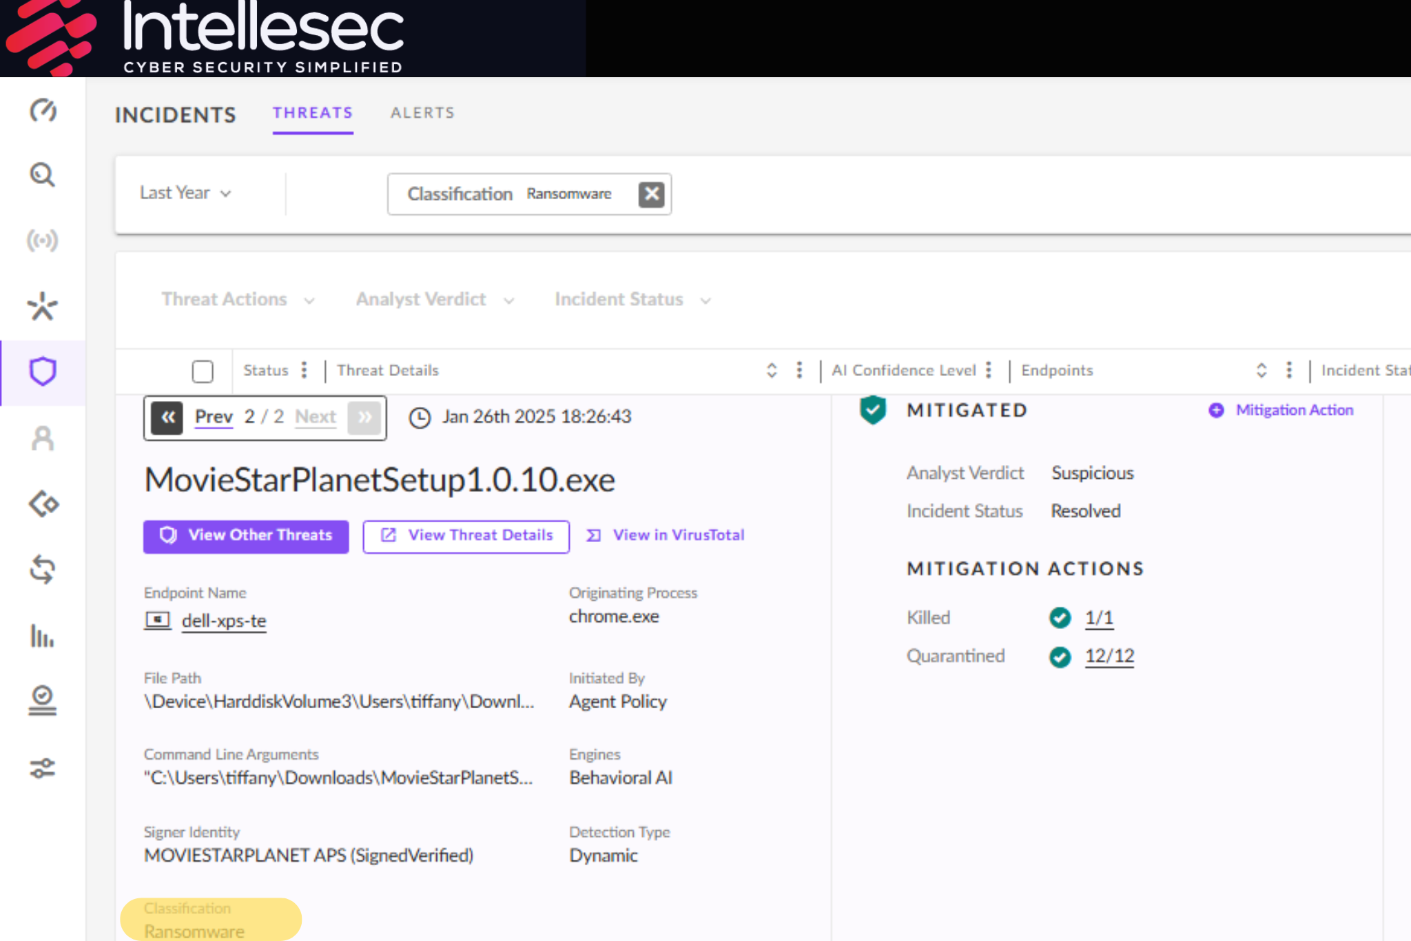
Task: Sort by Threat Details column arrows
Action: [x=772, y=370]
